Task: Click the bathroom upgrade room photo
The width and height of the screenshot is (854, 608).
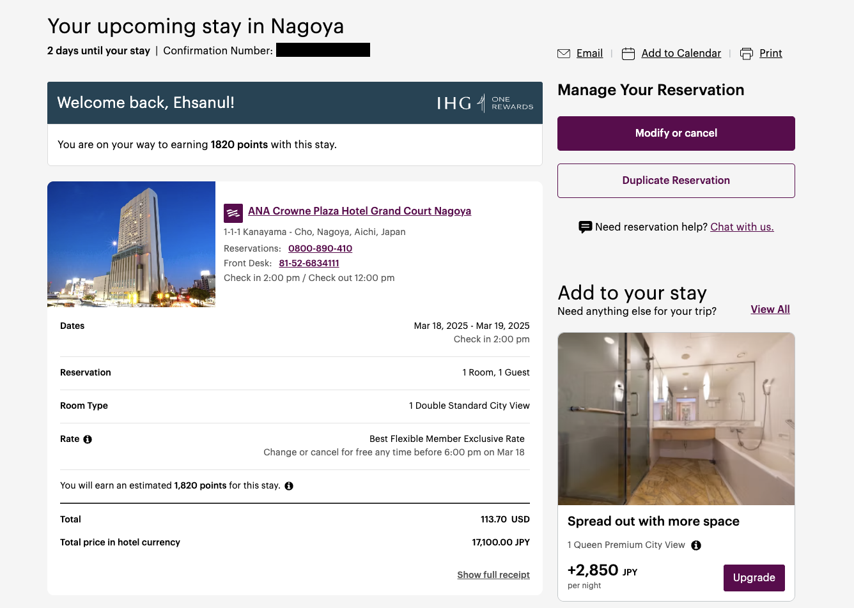Action: click(x=676, y=419)
